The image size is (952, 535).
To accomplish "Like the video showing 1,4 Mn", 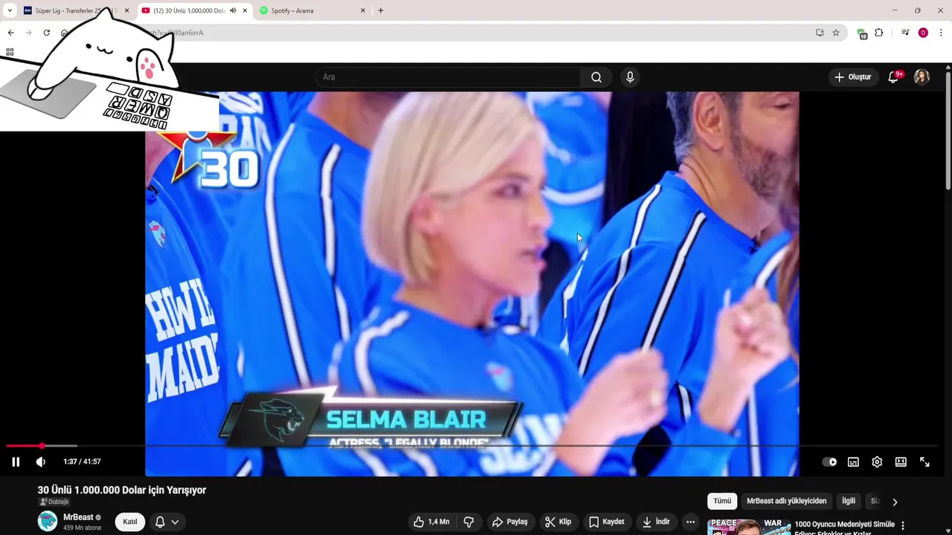I will click(432, 522).
